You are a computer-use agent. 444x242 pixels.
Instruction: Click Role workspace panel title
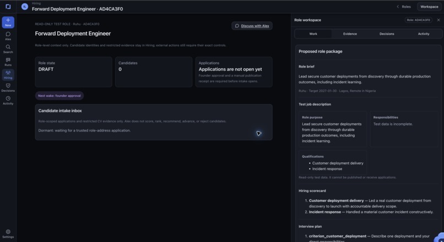[307, 20]
